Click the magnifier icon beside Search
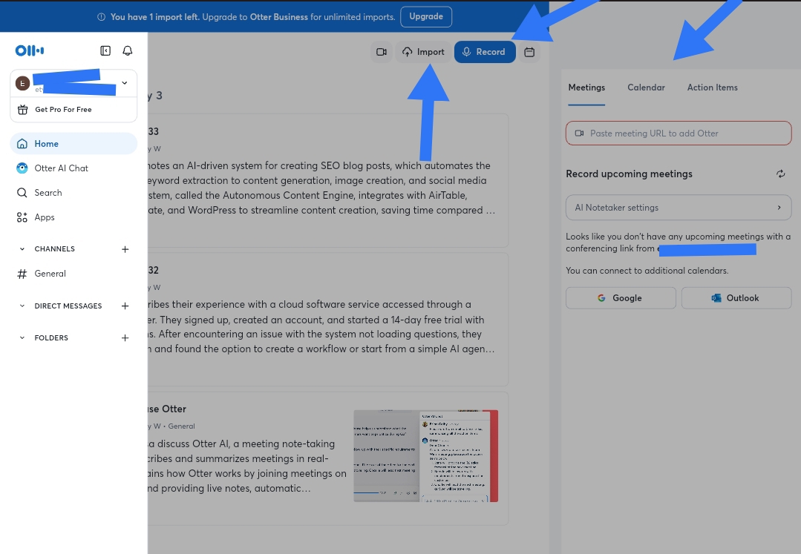The height and width of the screenshot is (554, 801). tap(22, 193)
